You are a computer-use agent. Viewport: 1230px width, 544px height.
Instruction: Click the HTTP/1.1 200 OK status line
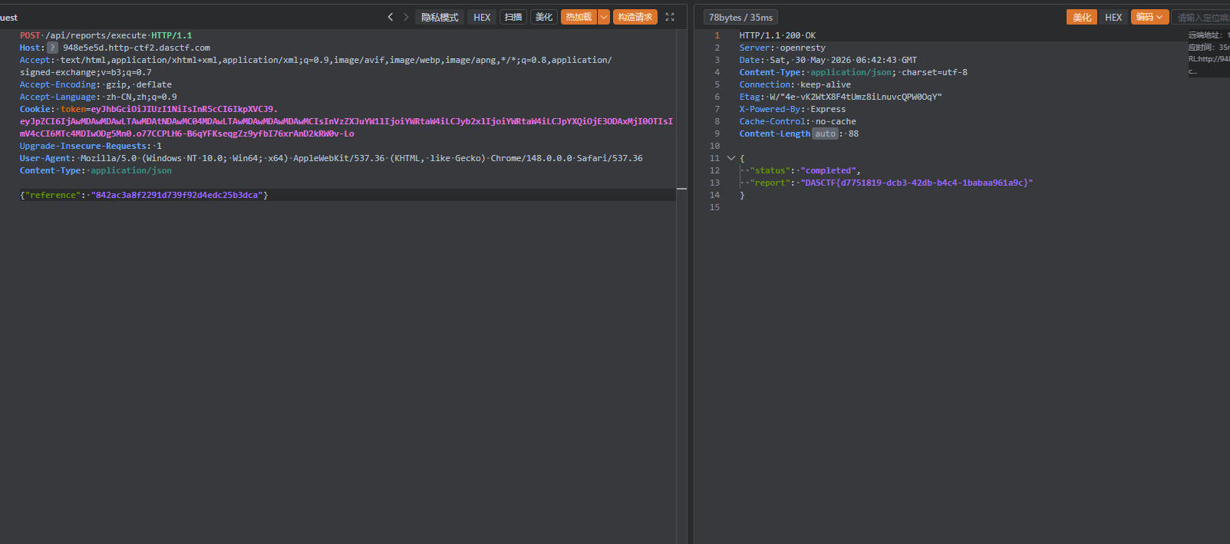click(x=777, y=35)
